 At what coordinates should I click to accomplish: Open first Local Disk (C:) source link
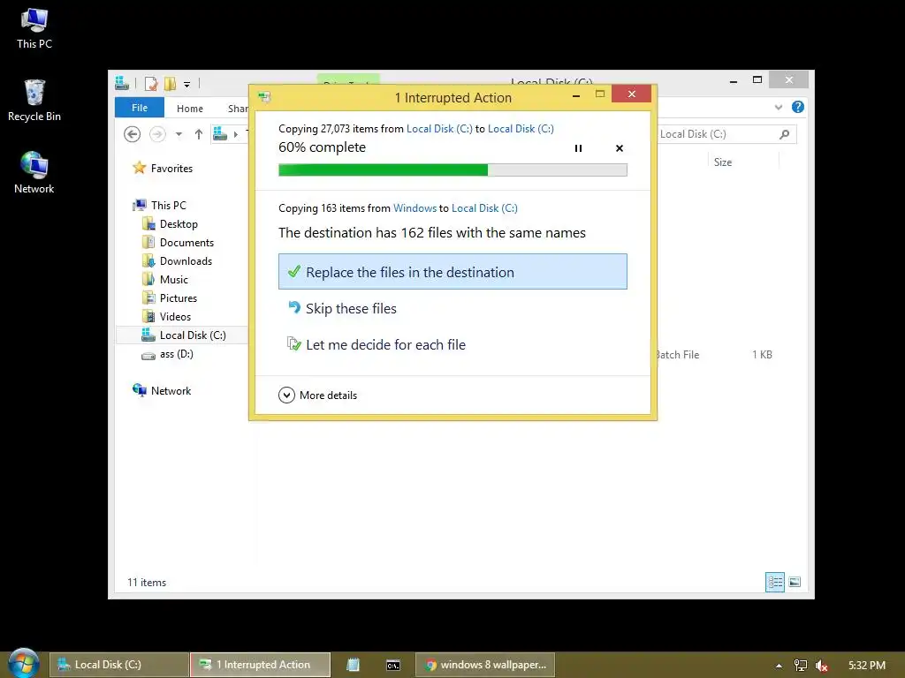pyautogui.click(x=439, y=129)
